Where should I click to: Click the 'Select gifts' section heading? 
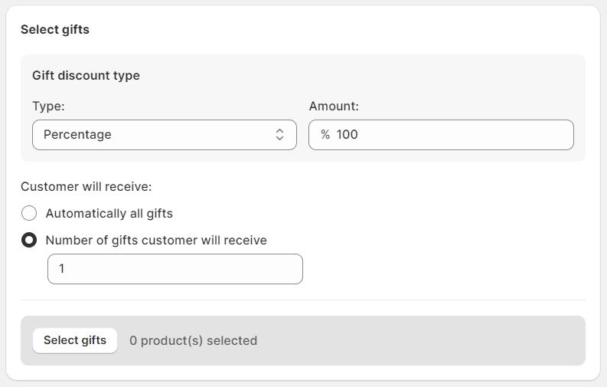click(x=55, y=29)
